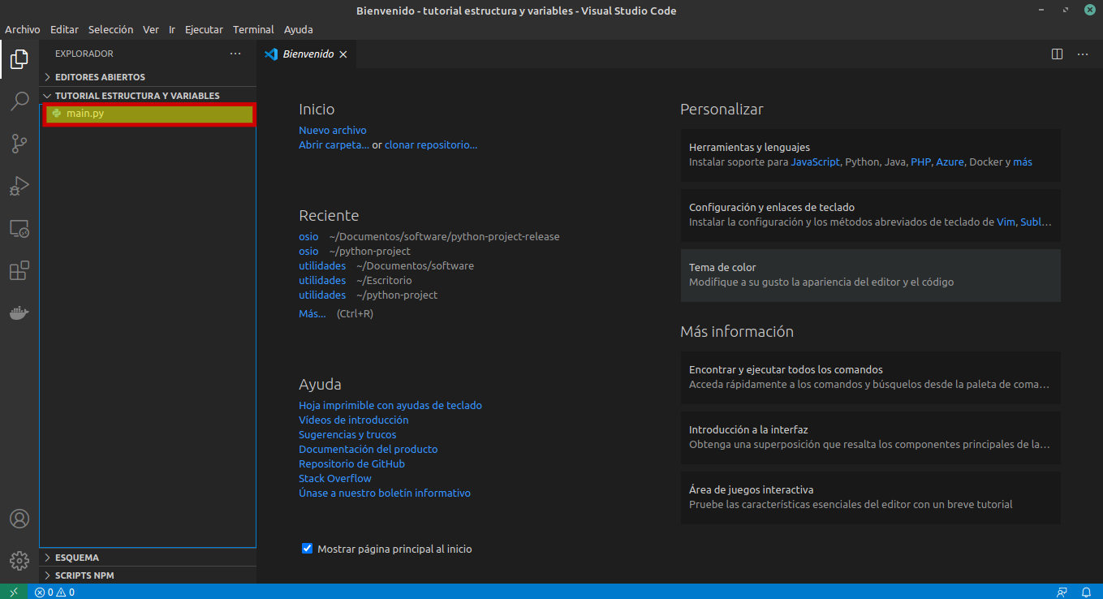This screenshot has height=599, width=1103.
Task: Open Área de juegos interactiva card
Action: pyautogui.click(x=871, y=498)
